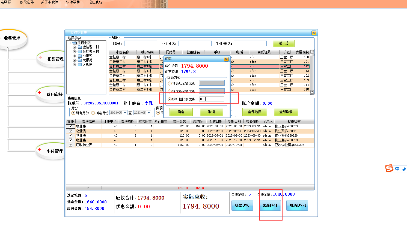The width and height of the screenshot is (407, 235).
Task: Expand the 小银苑 tree node
Action: (x=74, y=56)
